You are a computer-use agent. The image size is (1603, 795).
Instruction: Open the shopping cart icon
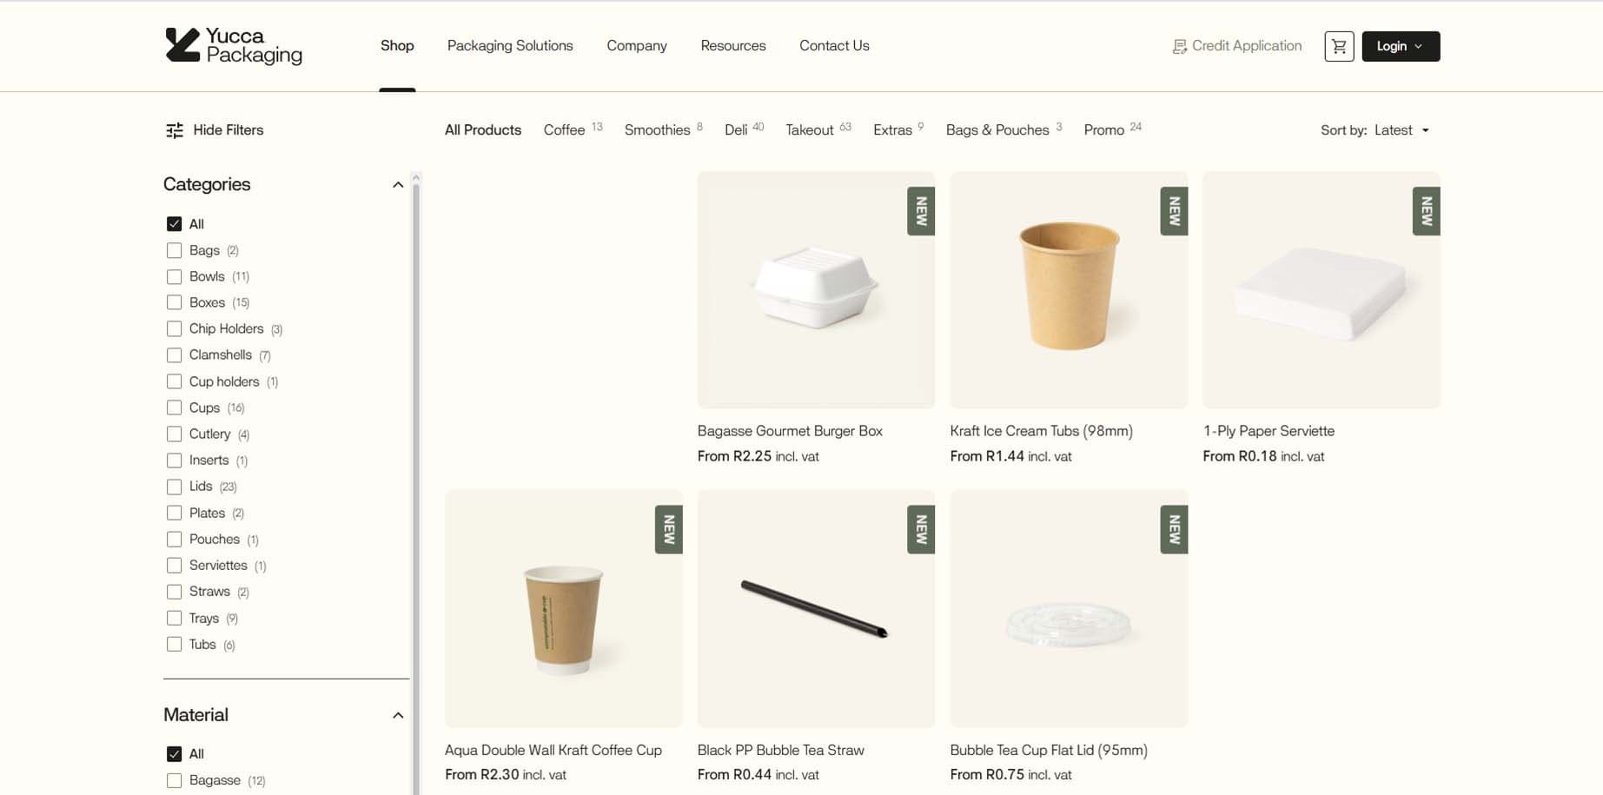[1339, 46]
